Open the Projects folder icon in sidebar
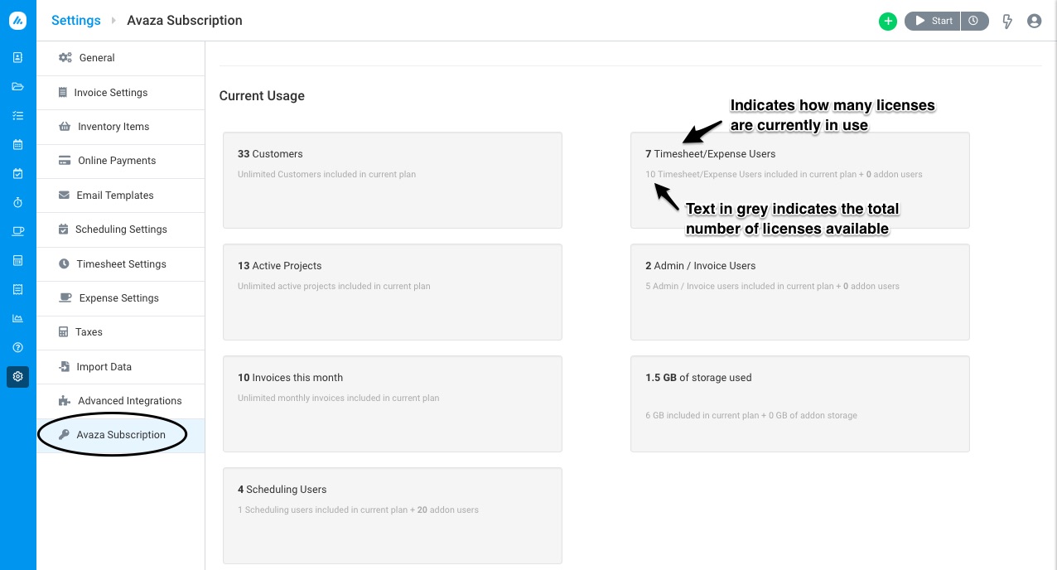 point(18,87)
